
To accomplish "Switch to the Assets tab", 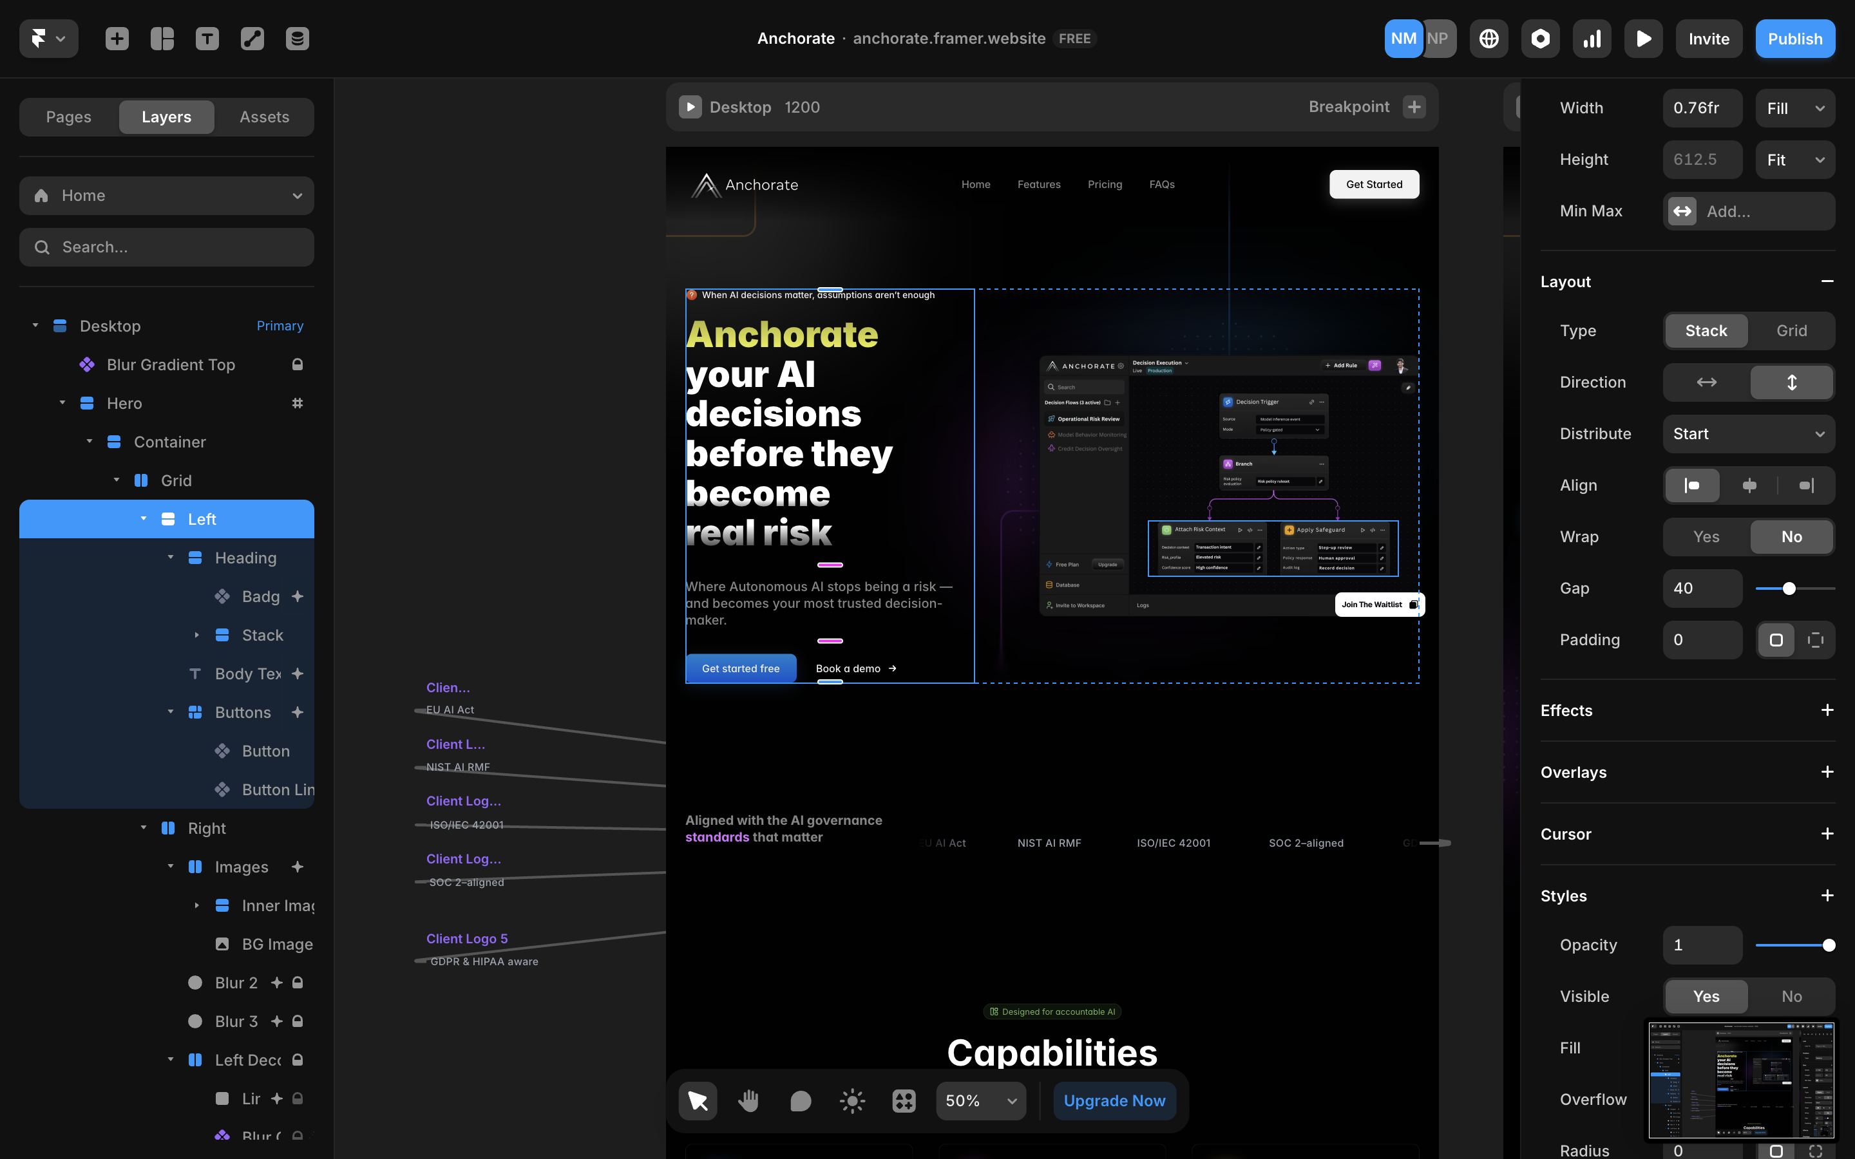I will coord(265,117).
